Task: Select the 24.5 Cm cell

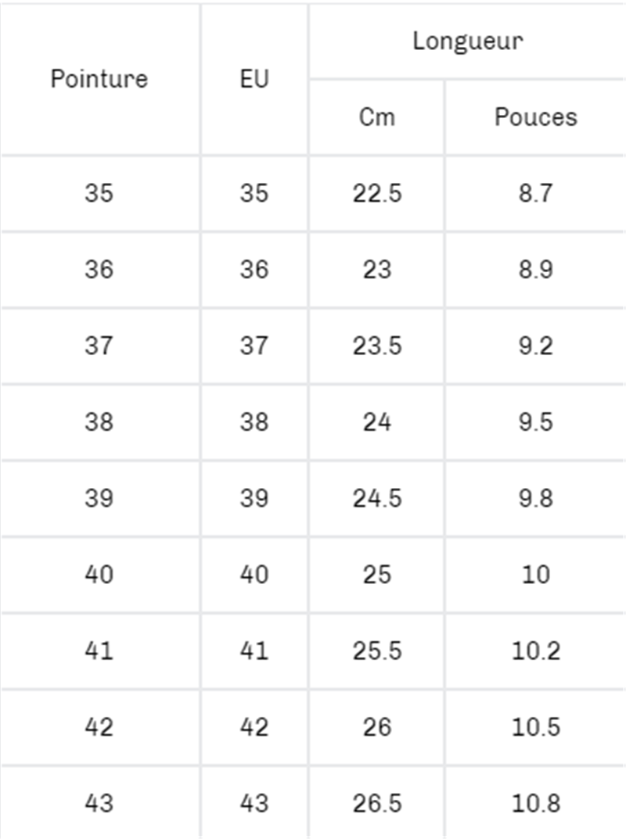Action: (376, 498)
